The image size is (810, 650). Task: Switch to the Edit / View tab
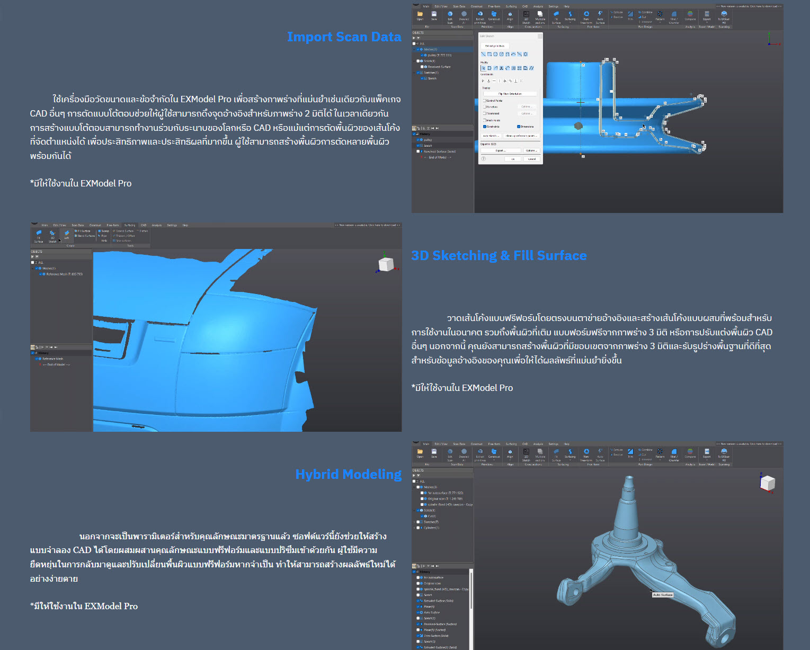click(441, 6)
